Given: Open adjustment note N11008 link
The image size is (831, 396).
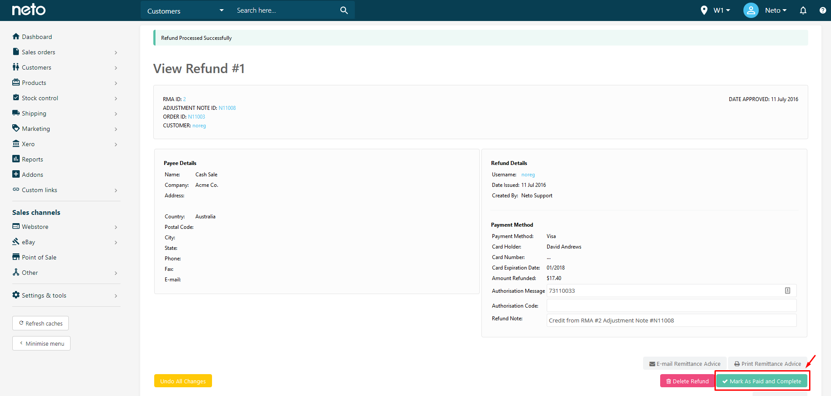Looking at the screenshot, I should [227, 108].
